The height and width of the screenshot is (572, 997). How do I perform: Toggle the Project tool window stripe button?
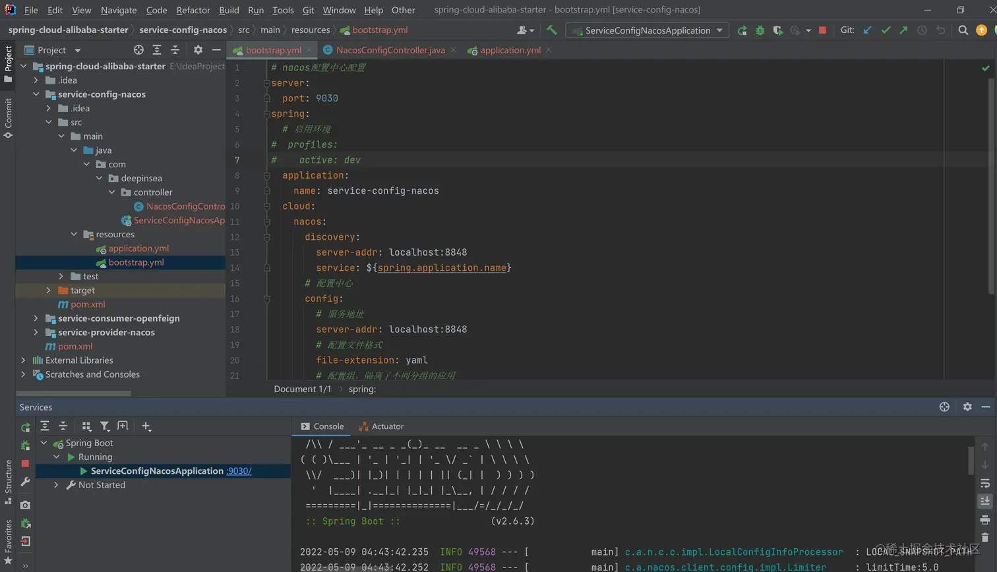(x=8, y=64)
